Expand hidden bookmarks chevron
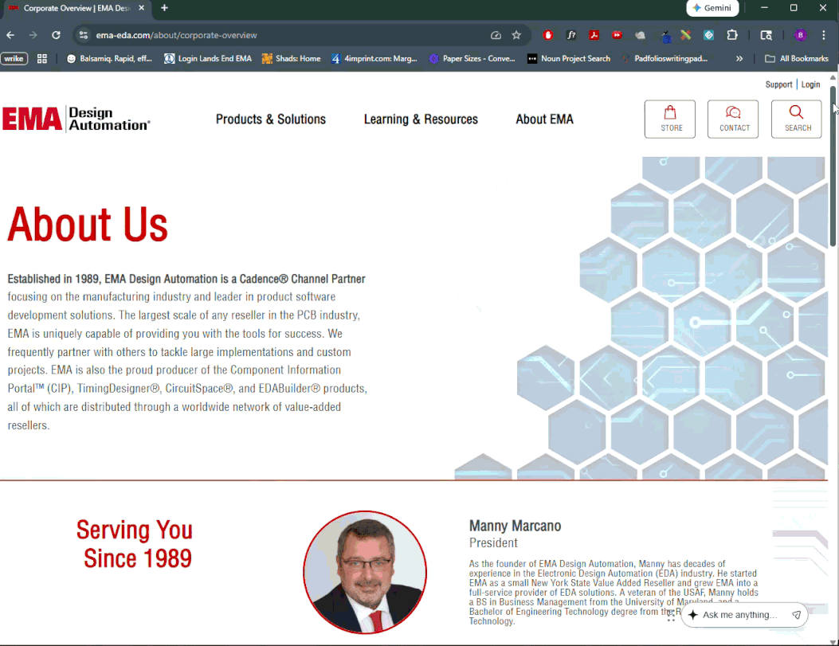 [x=739, y=59]
